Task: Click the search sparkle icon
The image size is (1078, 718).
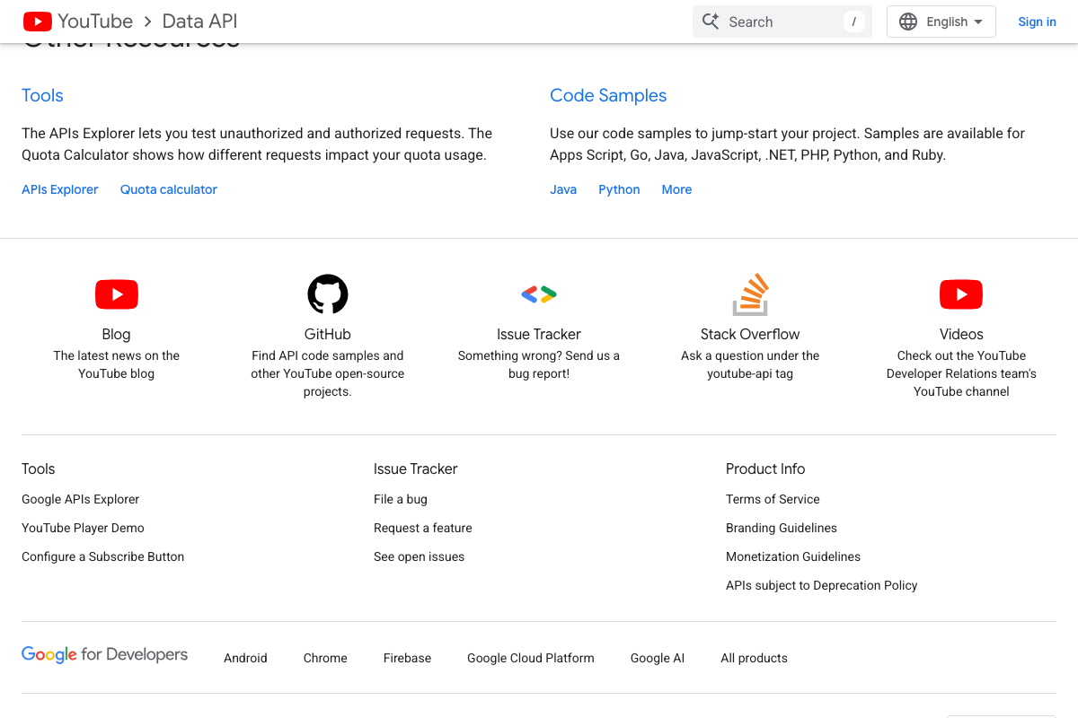Action: point(711,22)
